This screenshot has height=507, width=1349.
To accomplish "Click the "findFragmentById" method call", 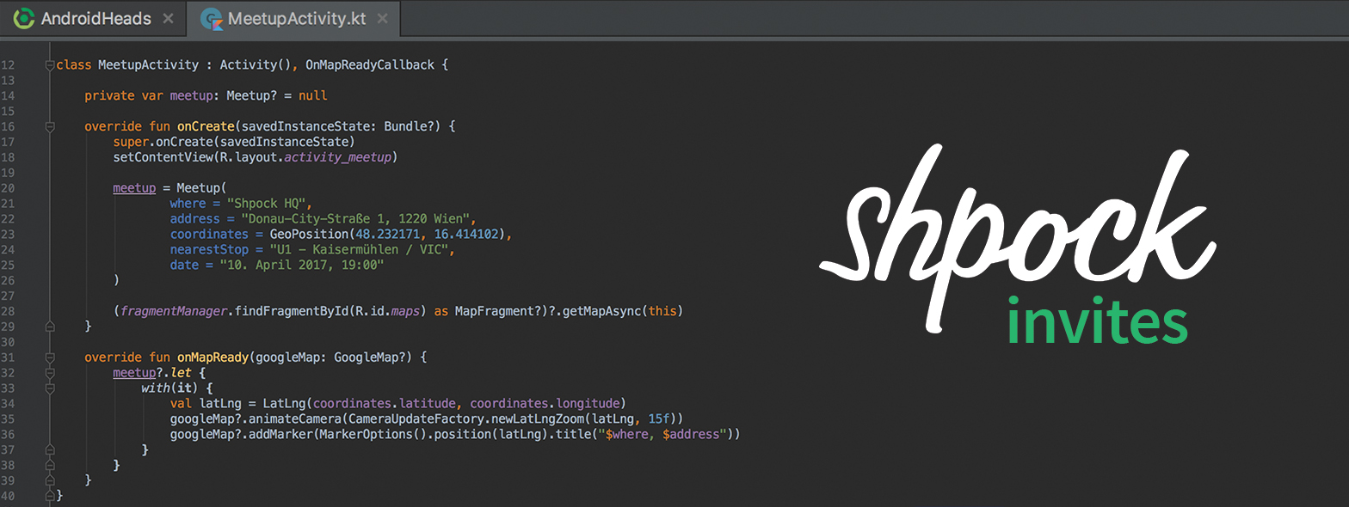I will click(x=292, y=312).
